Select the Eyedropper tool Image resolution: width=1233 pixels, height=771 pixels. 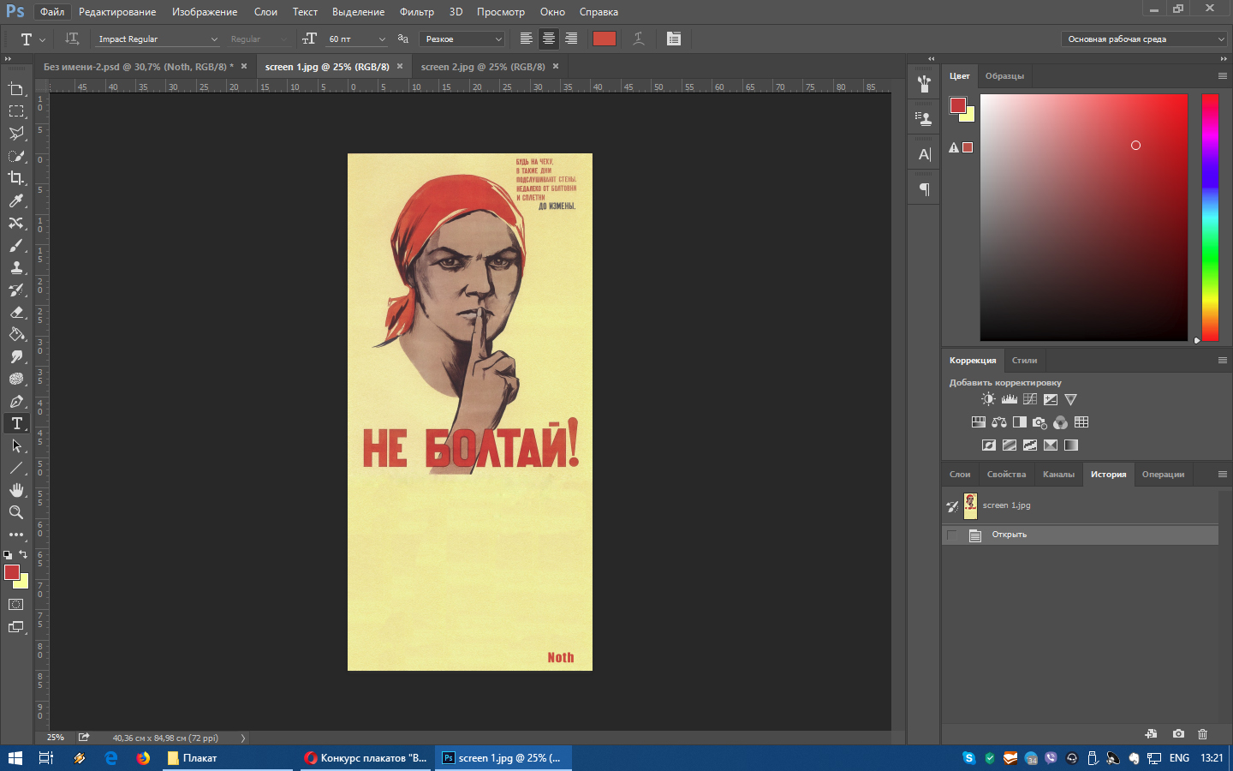coord(16,200)
